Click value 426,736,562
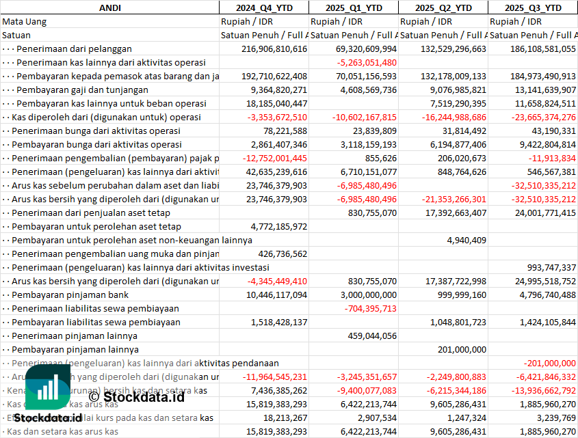Image resolution: width=578 pixels, height=438 pixels. (x=283, y=254)
